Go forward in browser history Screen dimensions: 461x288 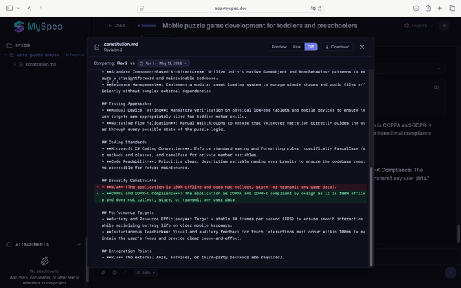[40, 8]
